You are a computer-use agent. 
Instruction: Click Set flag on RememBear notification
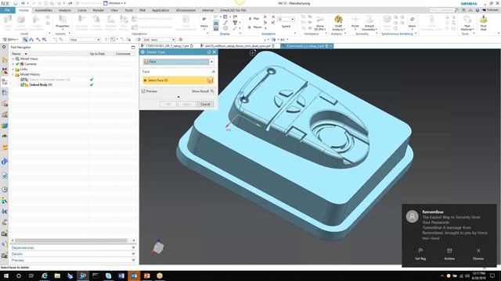click(420, 254)
